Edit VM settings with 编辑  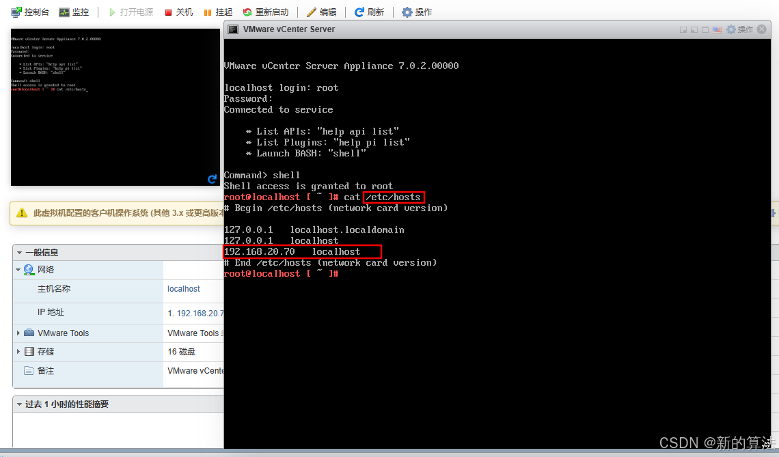(321, 12)
